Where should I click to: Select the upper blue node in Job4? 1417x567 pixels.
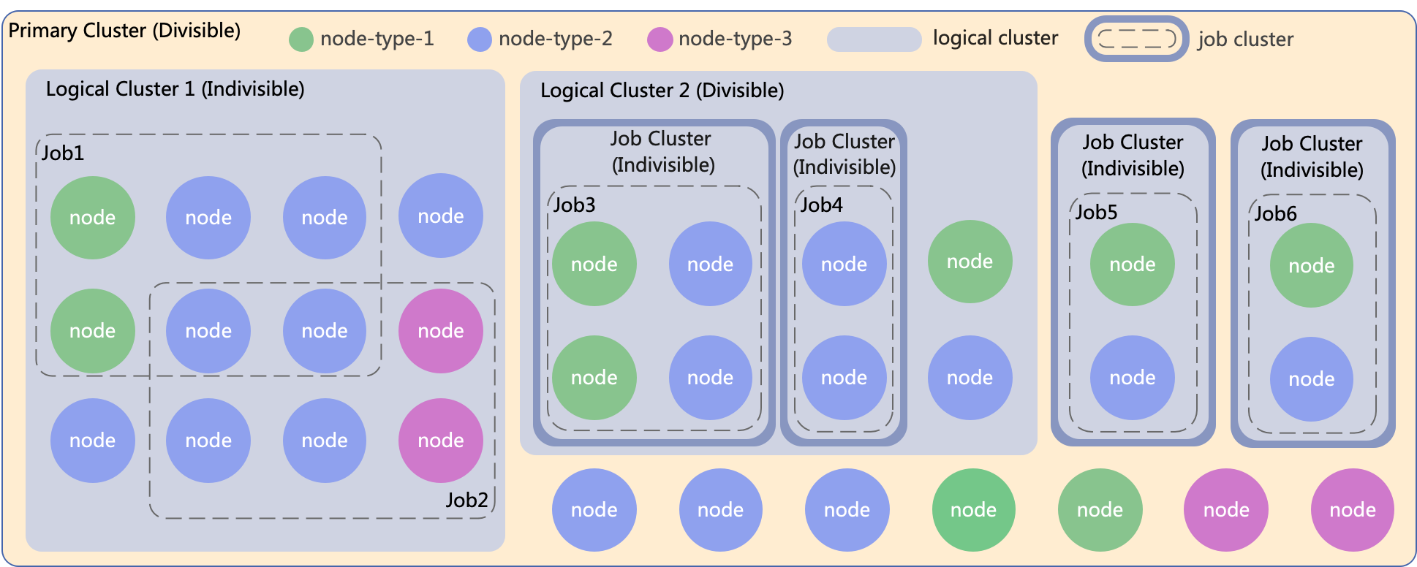pyautogui.click(x=844, y=265)
